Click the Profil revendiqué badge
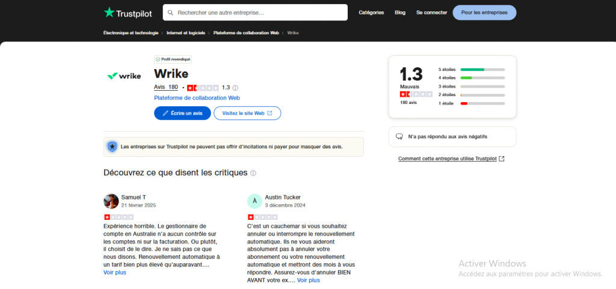Image resolution: width=616 pixels, height=289 pixels. [173, 59]
